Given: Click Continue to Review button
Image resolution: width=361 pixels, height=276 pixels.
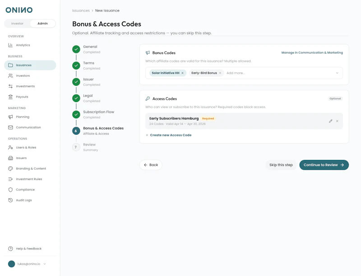Looking at the screenshot, I should 324,165.
